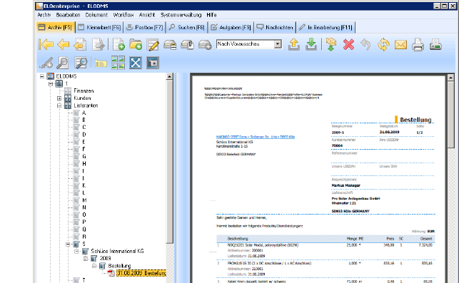Click the tree panel scrollbar up arrow
Screen dimensions: 459x283
point(169,76)
